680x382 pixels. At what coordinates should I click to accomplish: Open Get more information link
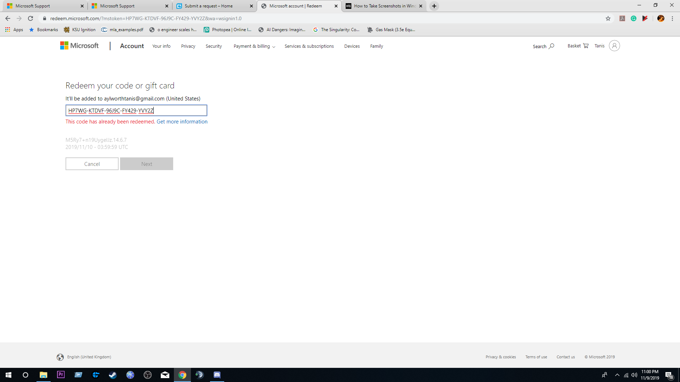click(x=182, y=122)
